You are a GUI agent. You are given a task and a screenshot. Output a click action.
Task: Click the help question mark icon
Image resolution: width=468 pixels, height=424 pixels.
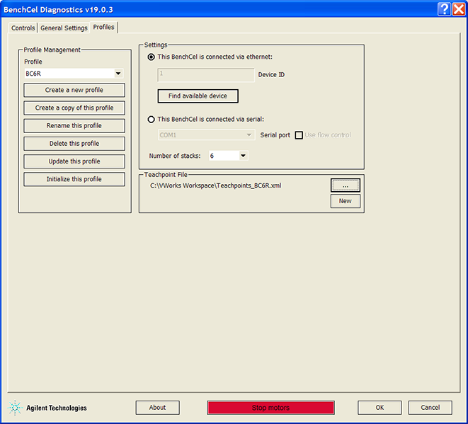pos(444,9)
